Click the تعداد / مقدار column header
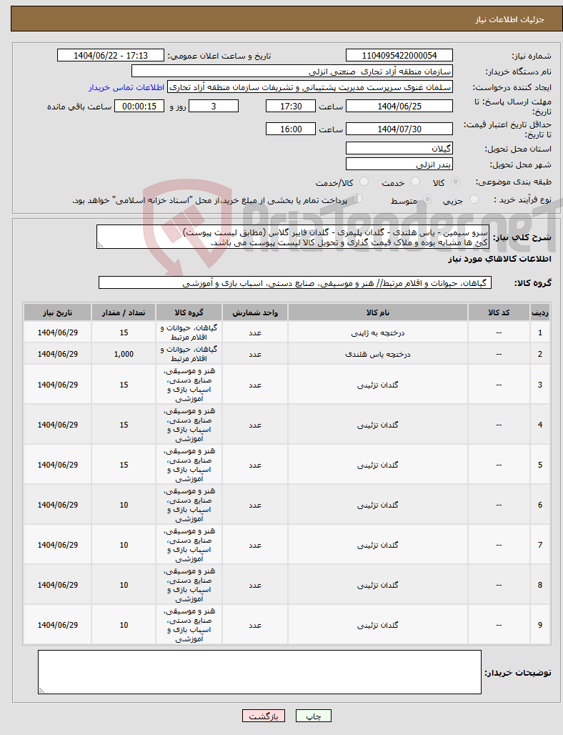The width and height of the screenshot is (563, 735). tap(124, 312)
